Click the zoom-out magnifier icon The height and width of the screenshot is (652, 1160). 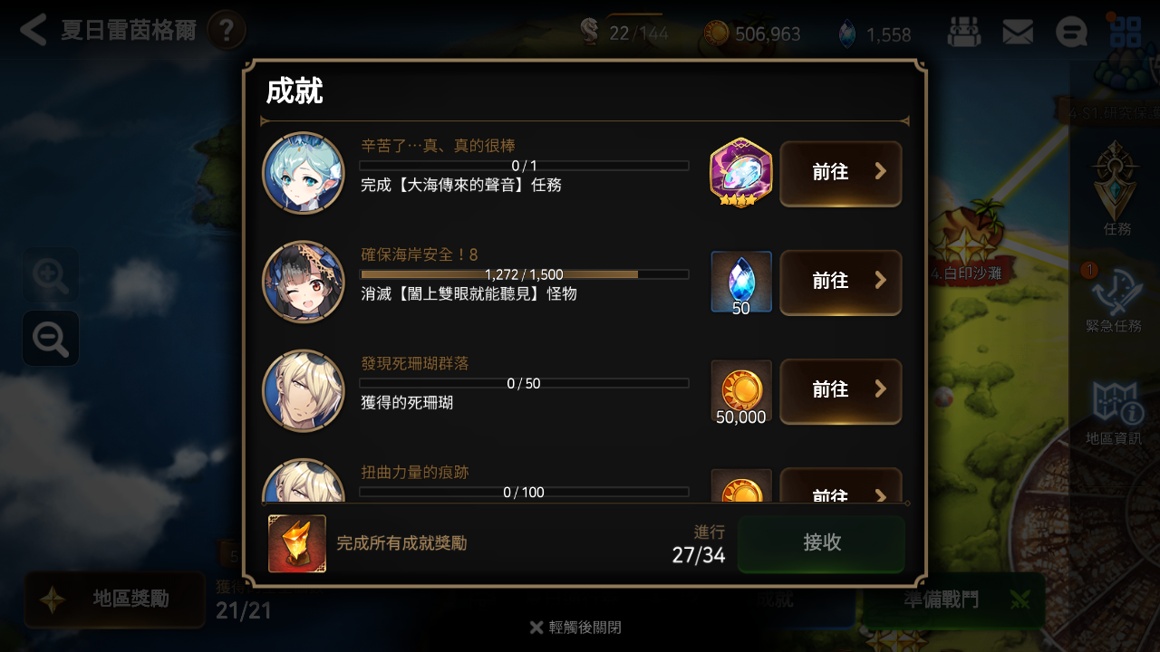[51, 339]
